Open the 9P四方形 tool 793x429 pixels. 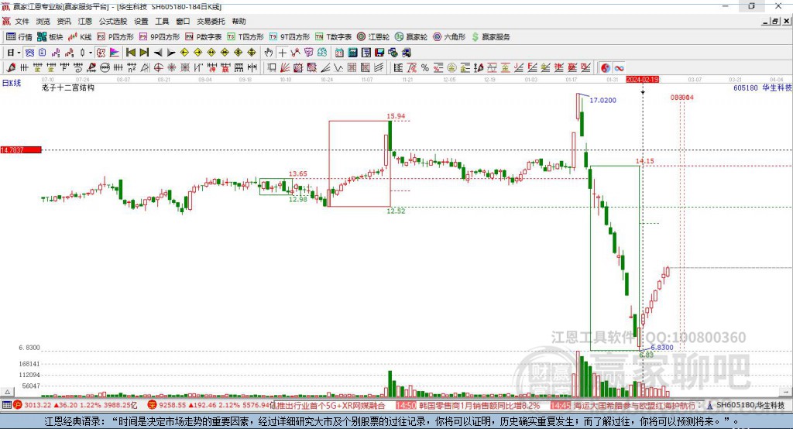159,37
